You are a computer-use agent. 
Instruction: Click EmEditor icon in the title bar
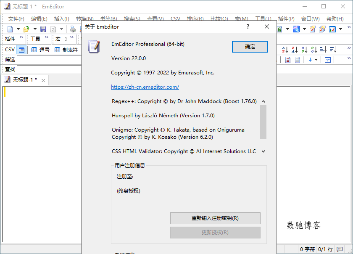coord(7,6)
